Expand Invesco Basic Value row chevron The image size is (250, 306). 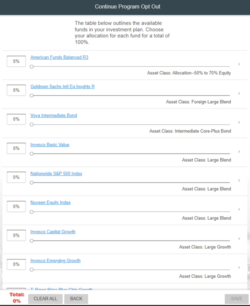coord(239,152)
